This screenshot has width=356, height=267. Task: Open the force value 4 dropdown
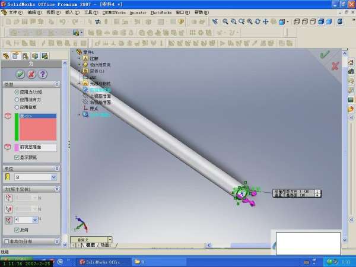(35, 220)
